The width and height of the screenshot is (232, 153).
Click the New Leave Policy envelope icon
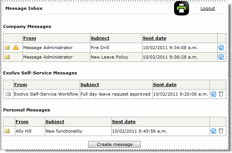[x=7, y=57]
